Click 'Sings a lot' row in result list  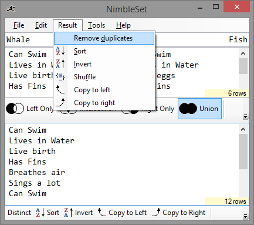click(x=35, y=183)
